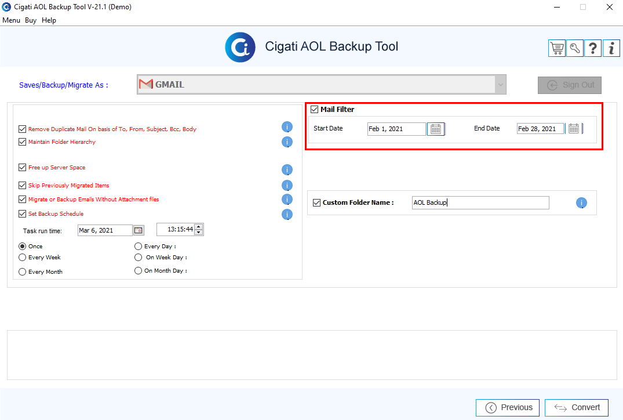Click the Custom Folder Name text field
The width and height of the screenshot is (623, 420).
point(480,202)
